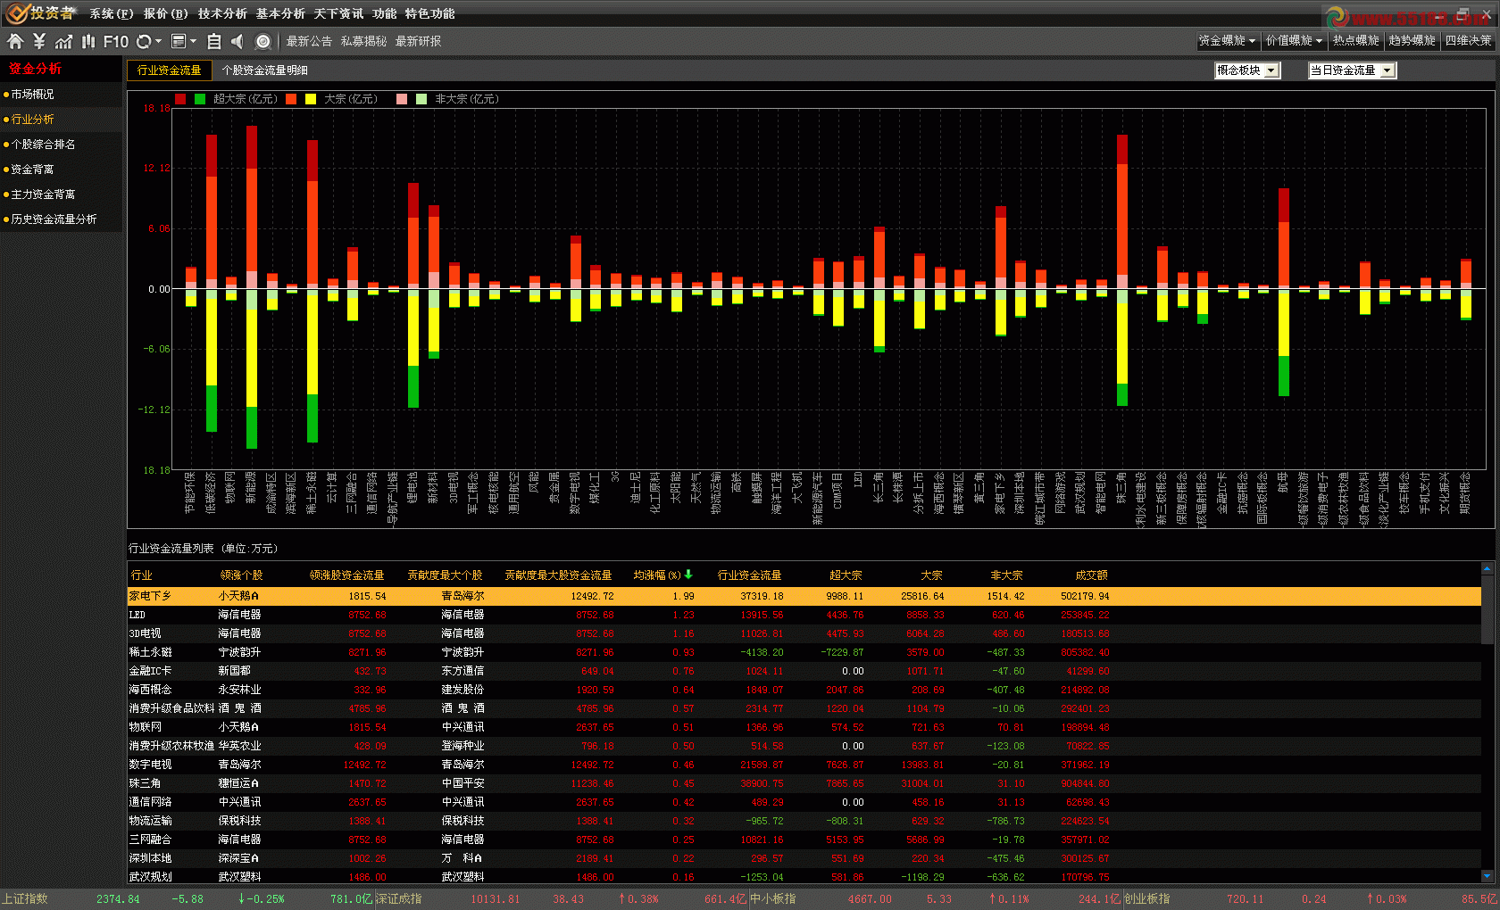
Task: Open the trend chart icon
Action: (63, 41)
